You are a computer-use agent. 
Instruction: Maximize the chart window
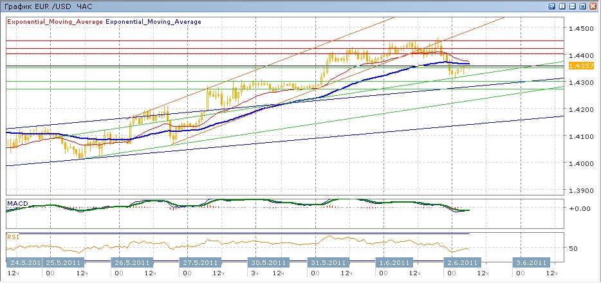coord(582,5)
